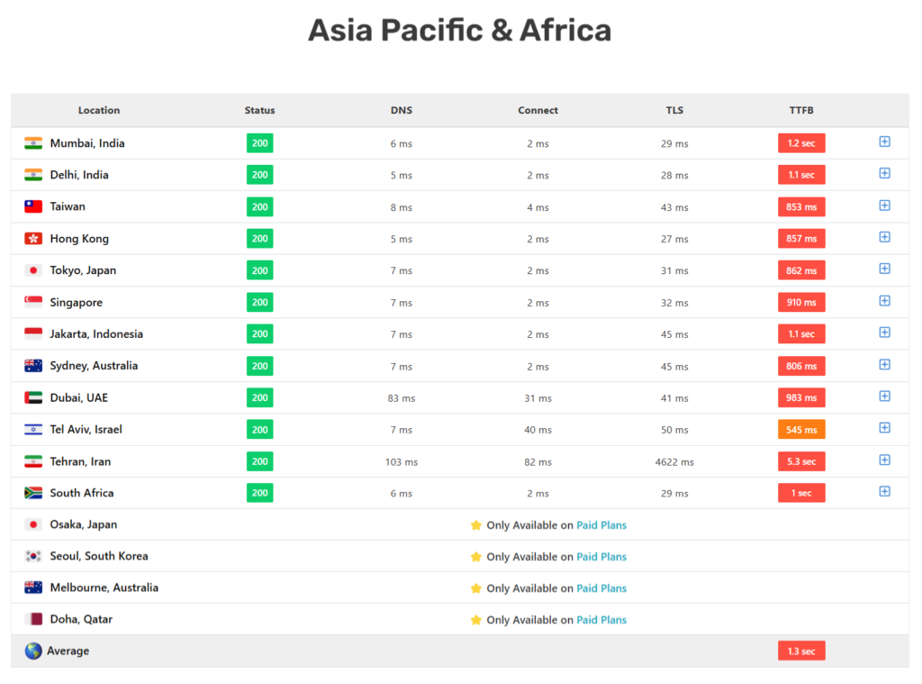Click the 1.3 sec Average badge

coord(801,650)
